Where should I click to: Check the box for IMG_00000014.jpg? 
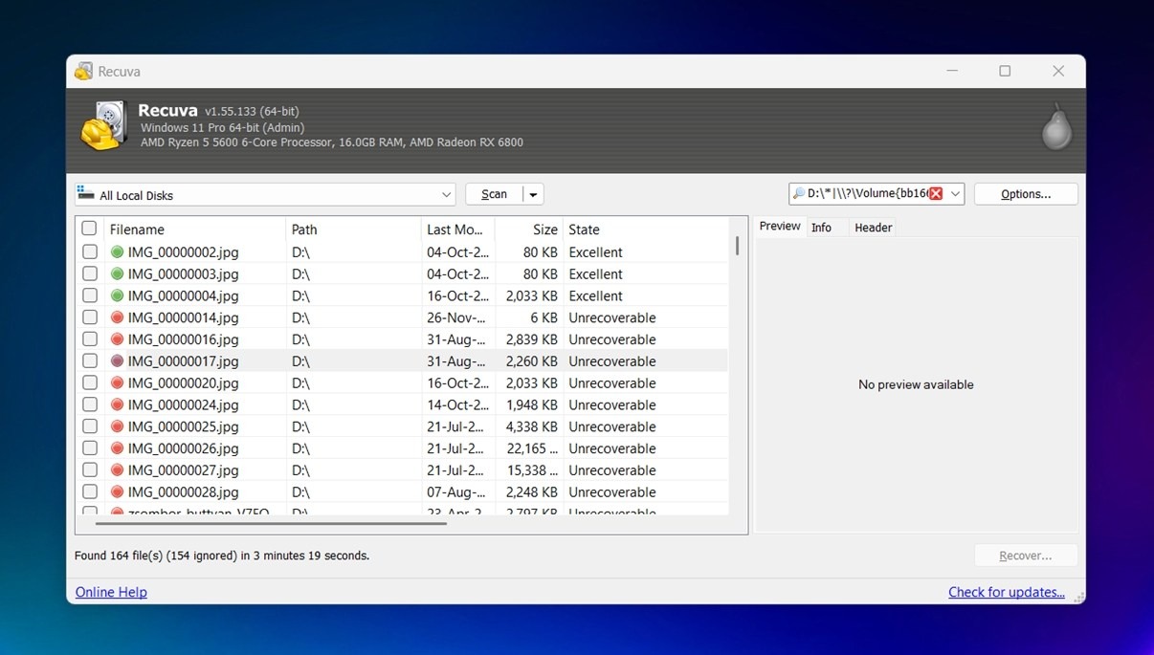(89, 317)
